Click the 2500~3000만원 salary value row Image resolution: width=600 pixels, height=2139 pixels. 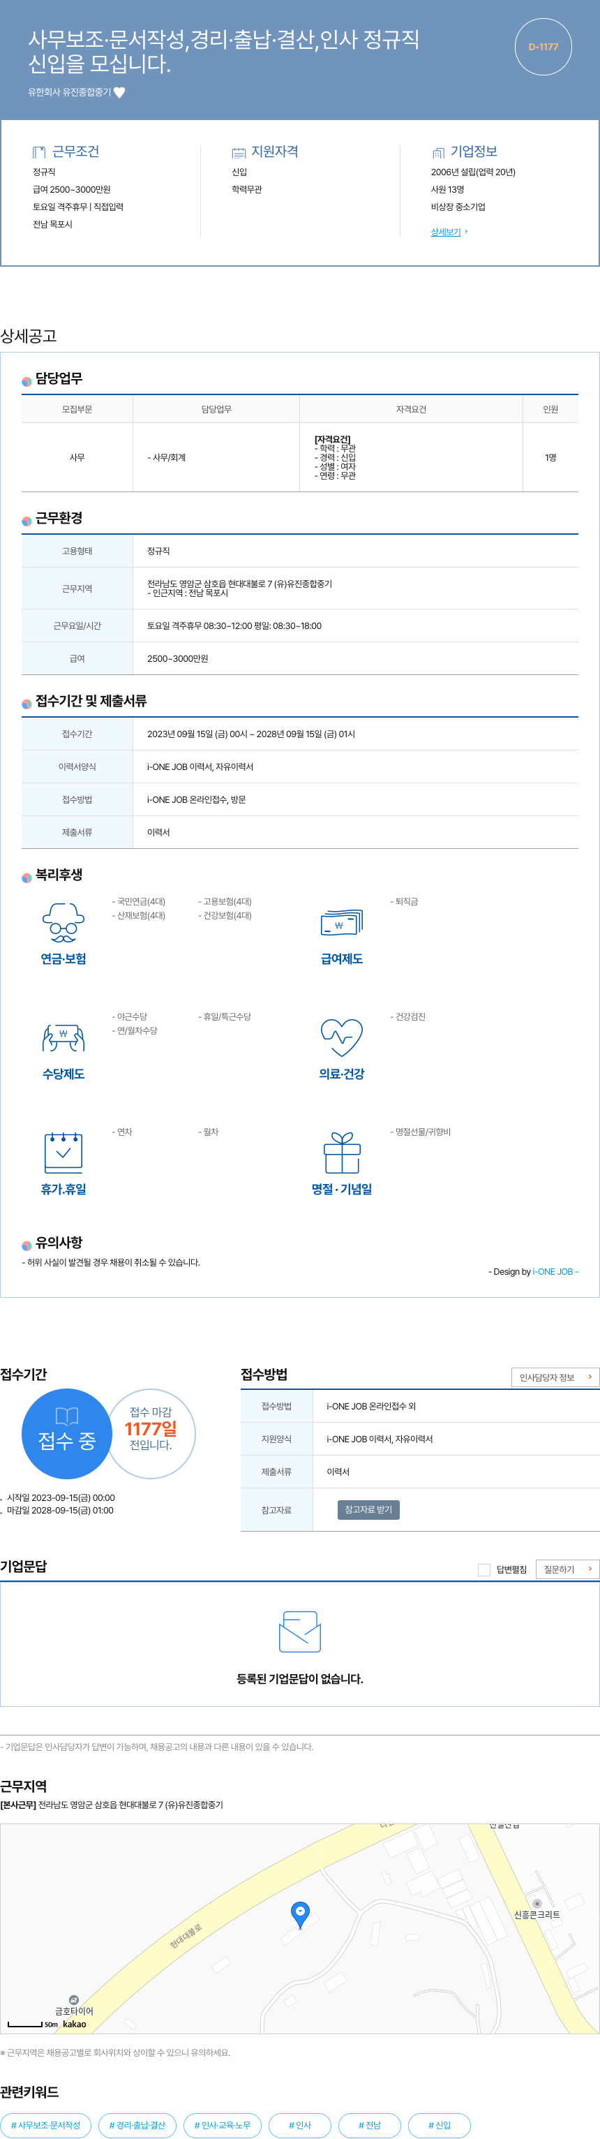point(355,658)
